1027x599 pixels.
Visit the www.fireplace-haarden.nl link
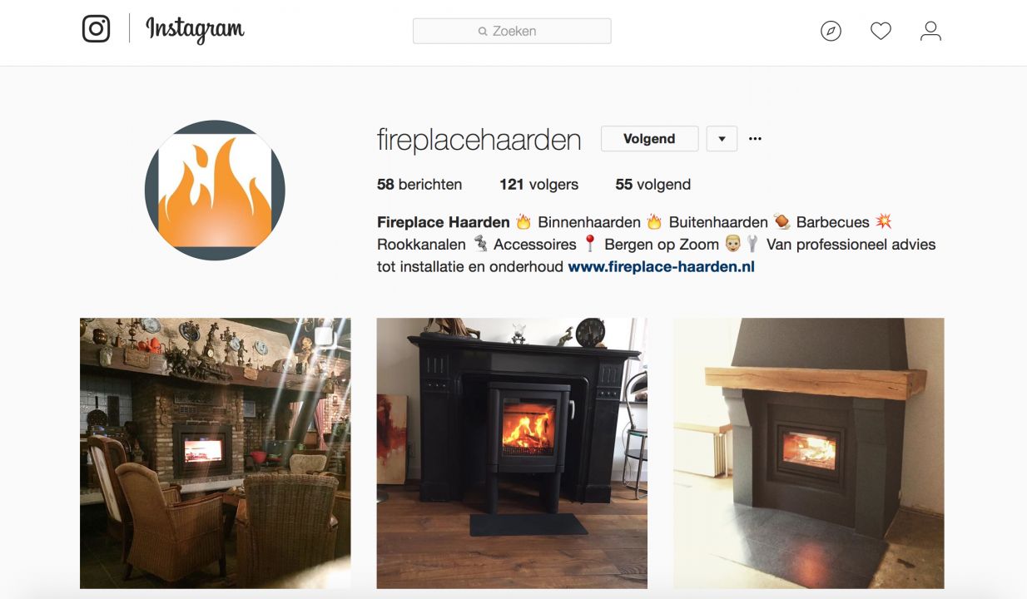(x=661, y=267)
